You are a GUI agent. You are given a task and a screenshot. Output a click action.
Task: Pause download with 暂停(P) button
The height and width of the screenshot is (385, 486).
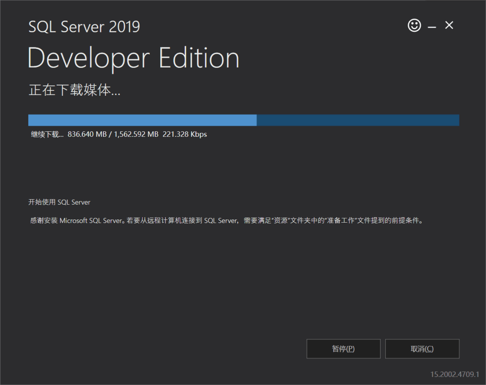pos(343,349)
